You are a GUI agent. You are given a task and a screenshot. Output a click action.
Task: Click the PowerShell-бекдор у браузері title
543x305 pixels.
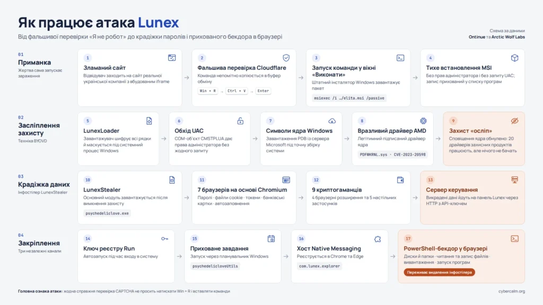[x=445, y=249]
